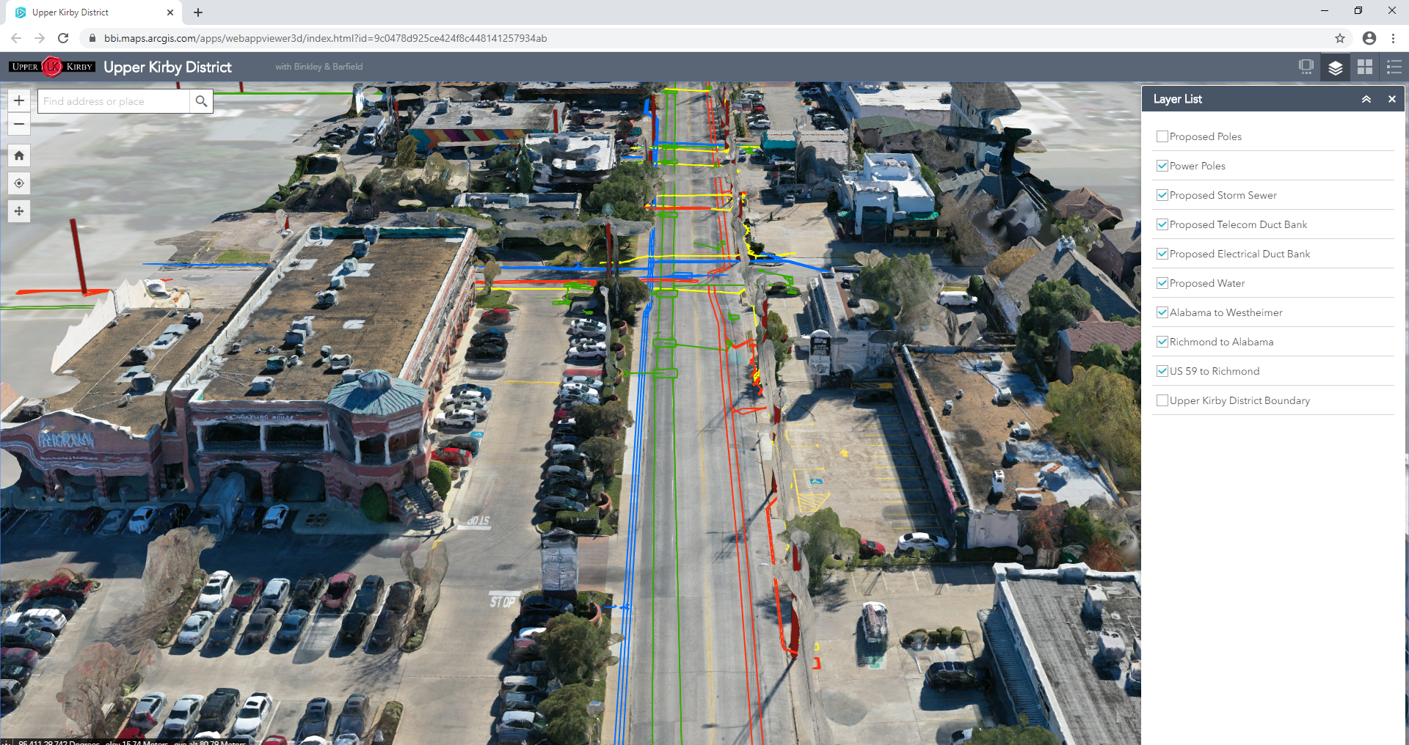
Task: Click the Find address or place field
Action: [x=114, y=101]
